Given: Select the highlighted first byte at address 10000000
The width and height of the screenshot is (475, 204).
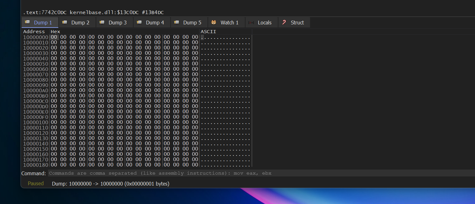Looking at the screenshot, I should click(x=54, y=37).
